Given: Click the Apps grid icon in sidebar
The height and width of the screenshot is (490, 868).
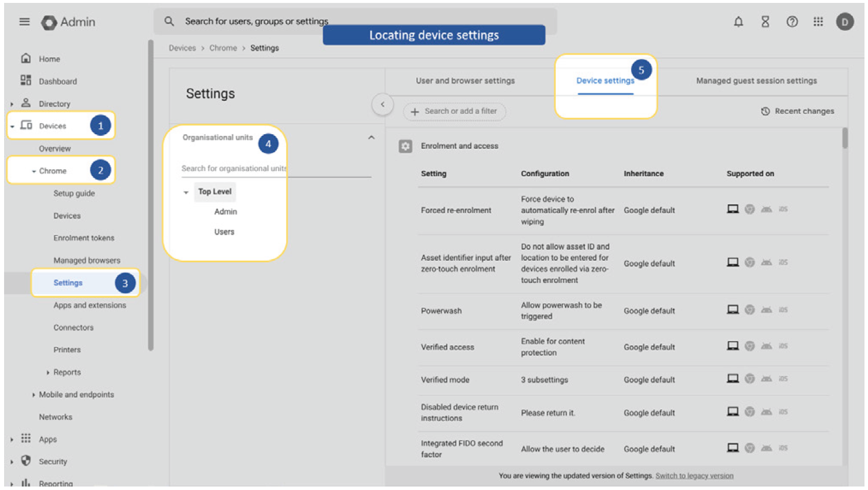Looking at the screenshot, I should pos(26,439).
